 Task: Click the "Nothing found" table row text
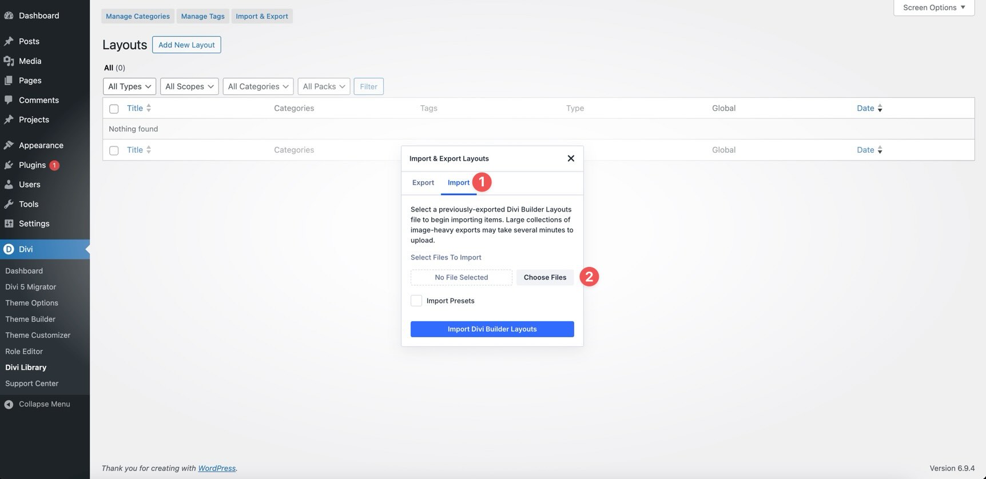point(133,129)
